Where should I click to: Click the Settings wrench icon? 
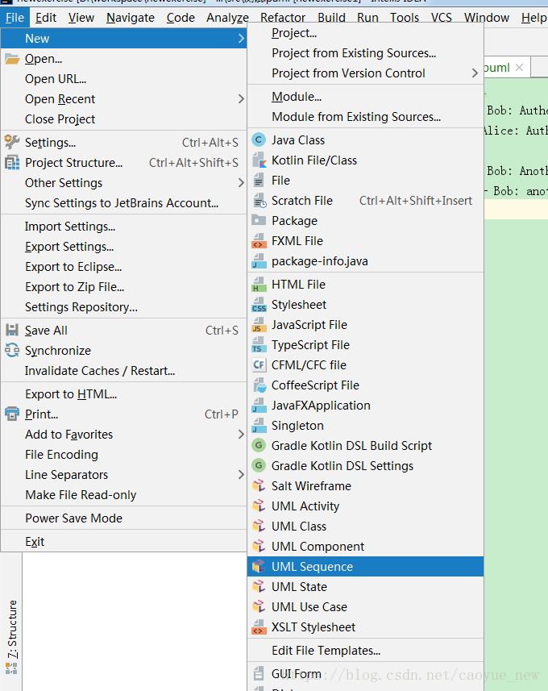coord(12,142)
